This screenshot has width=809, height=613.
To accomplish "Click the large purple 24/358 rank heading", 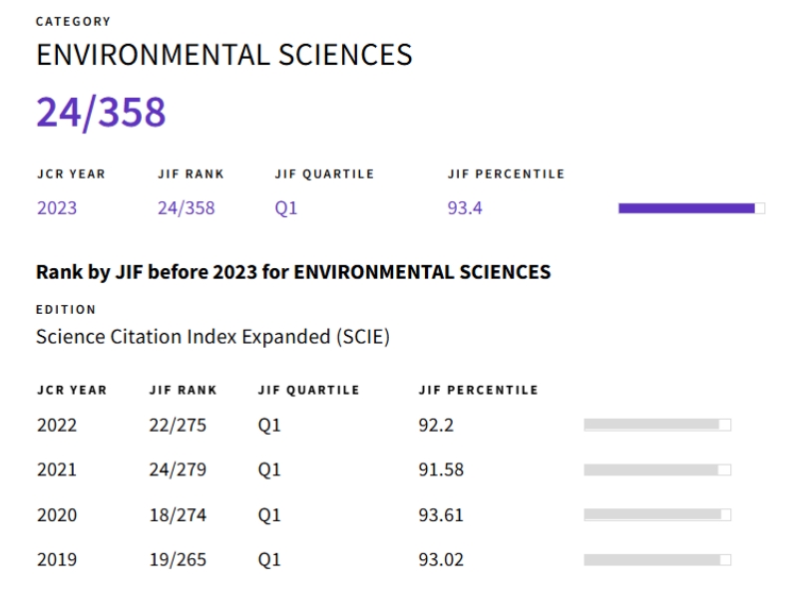I will (x=101, y=113).
